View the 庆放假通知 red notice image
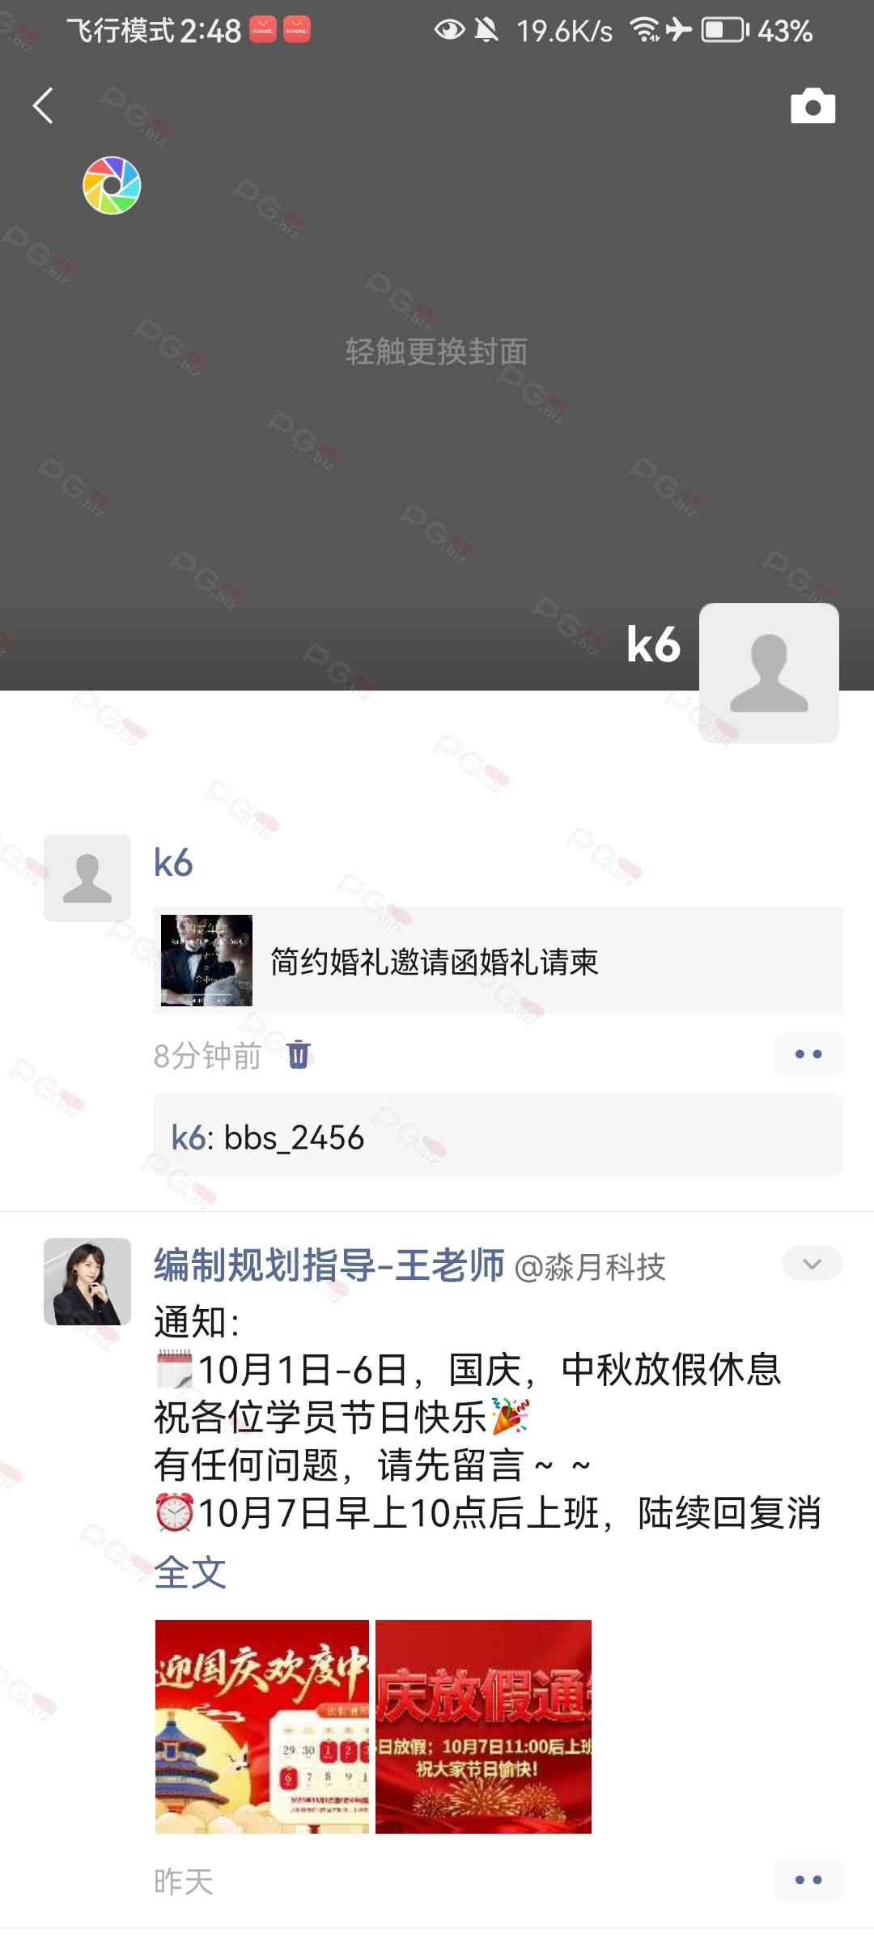Viewport: 874px width, 1943px height. tap(483, 1727)
